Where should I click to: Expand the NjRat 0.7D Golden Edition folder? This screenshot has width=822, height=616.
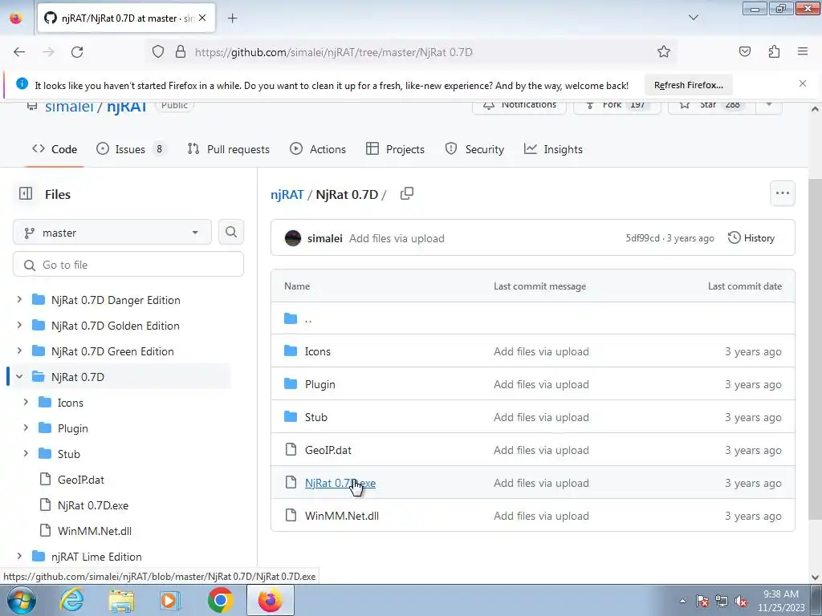19,326
